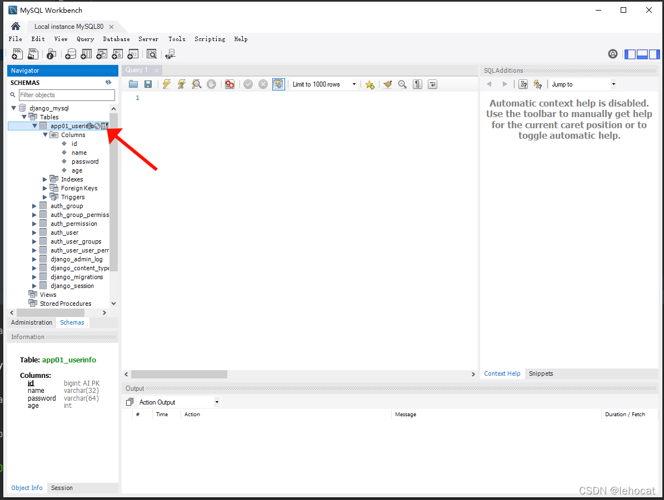Execute the query with lightning bolt
664x500 pixels.
click(x=167, y=84)
